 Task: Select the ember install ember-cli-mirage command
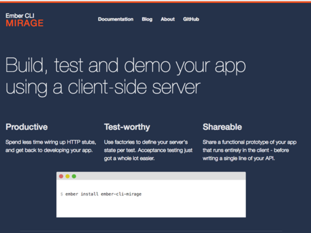(x=103, y=194)
